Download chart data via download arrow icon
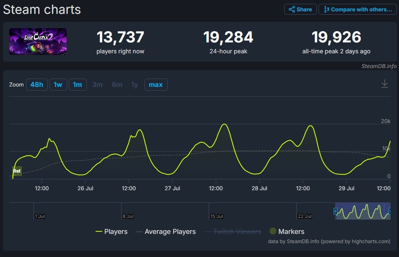 pyautogui.click(x=384, y=84)
